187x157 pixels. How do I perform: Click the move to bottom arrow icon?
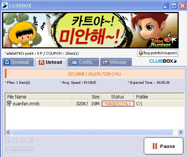tap(32, 141)
